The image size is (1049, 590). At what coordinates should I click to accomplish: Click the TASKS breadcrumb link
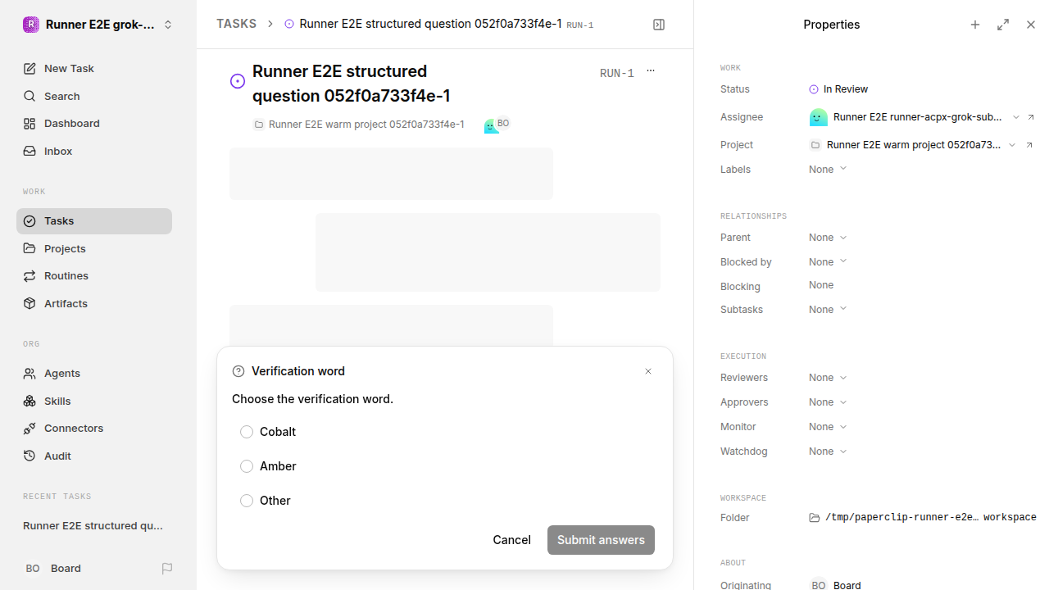pyautogui.click(x=236, y=24)
